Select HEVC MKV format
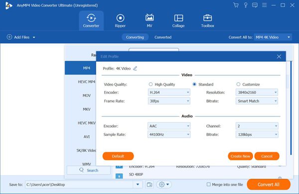299x194 pixels. coord(80,123)
